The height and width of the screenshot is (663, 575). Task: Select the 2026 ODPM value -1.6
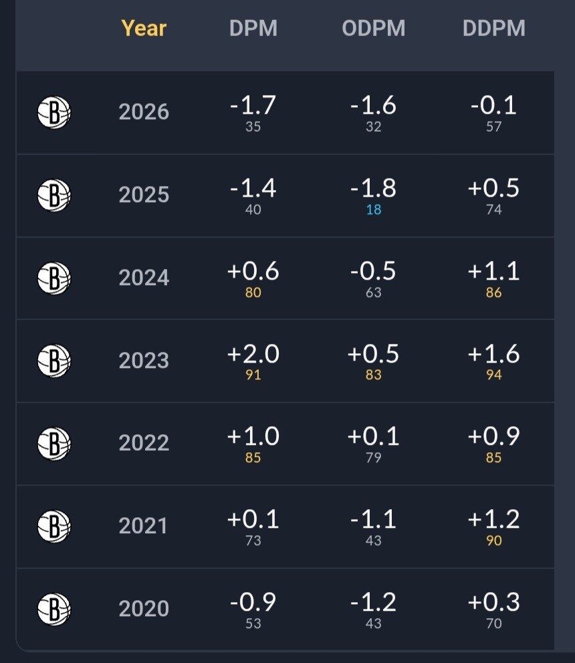click(x=374, y=105)
